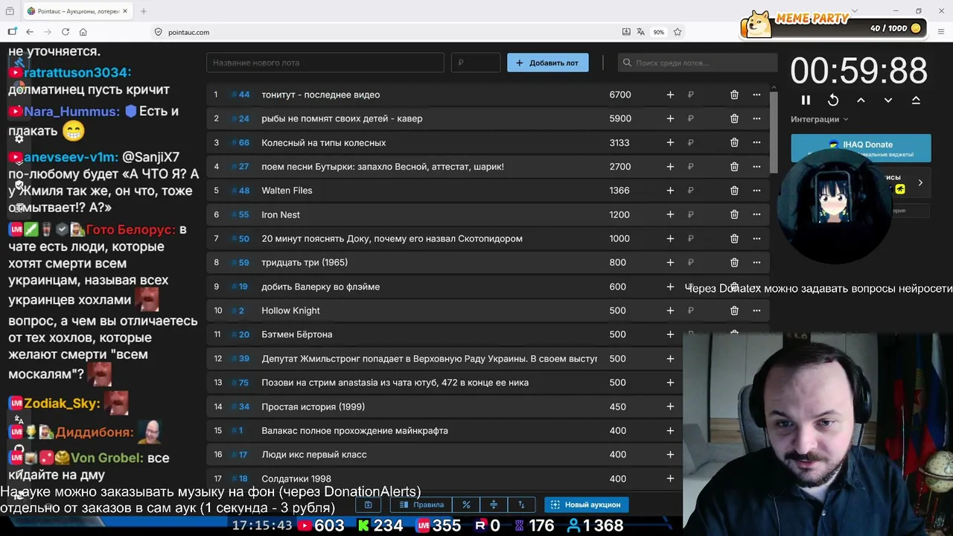The image size is (953, 536).
Task: Open the browser hamburger menu
Action: pos(942,32)
